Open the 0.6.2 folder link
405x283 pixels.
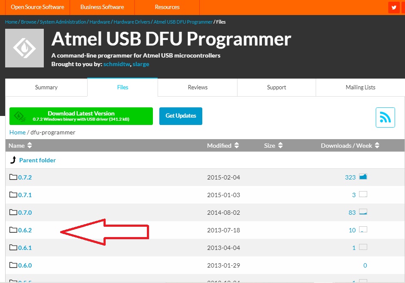[25, 230]
